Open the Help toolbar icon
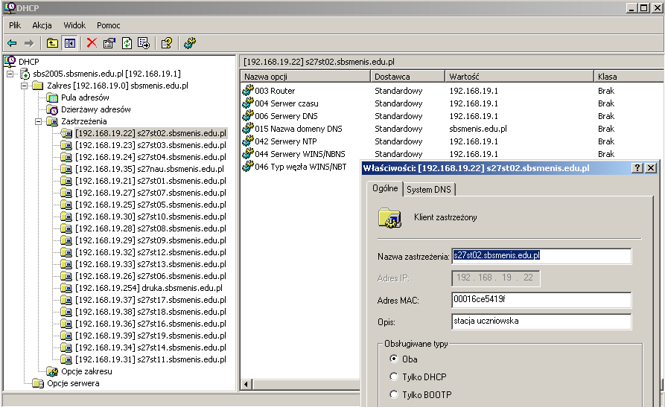665x407 pixels. coord(167,43)
